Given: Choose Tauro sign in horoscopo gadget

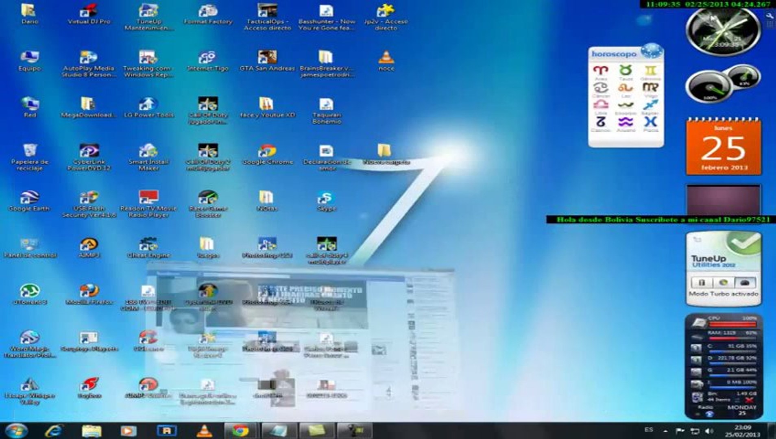Looking at the screenshot, I should [626, 72].
